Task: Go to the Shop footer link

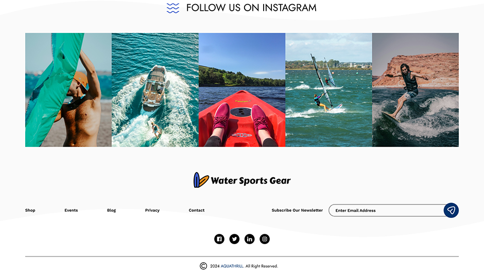Action: point(30,210)
